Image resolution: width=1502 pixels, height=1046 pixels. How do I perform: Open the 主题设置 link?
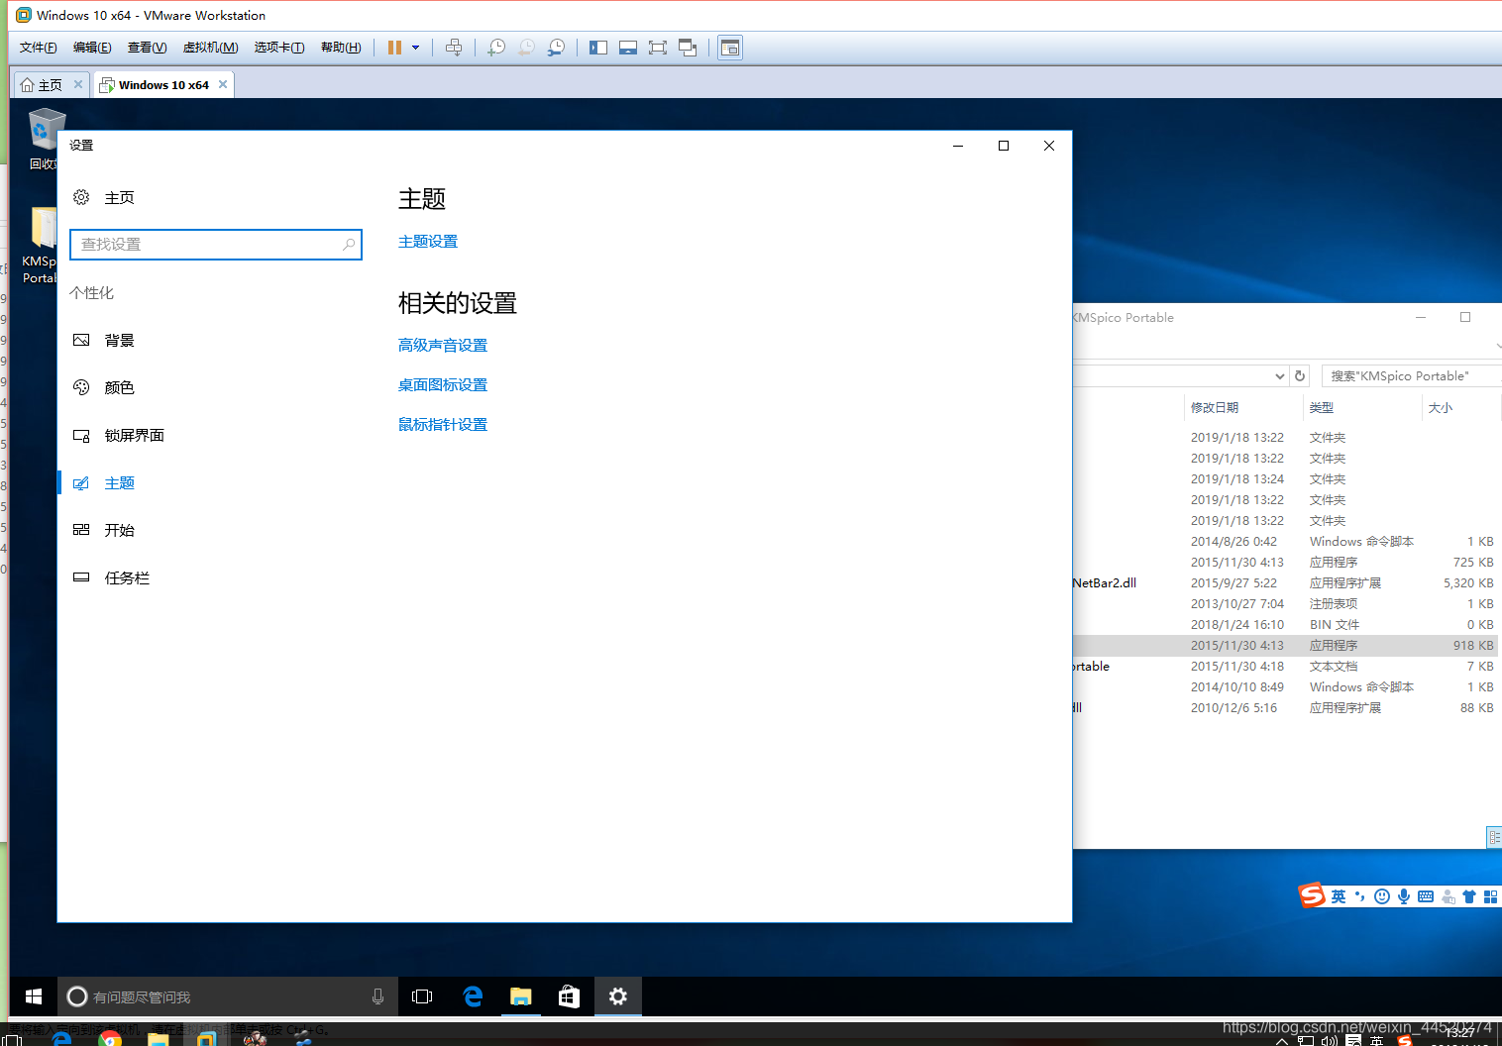coord(428,242)
